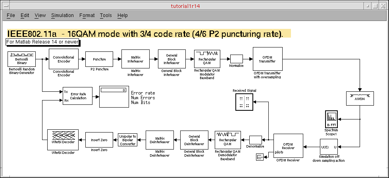
Task: Click the 'Rectangular QAM Modulator Baseband' label
Action: click(x=207, y=74)
